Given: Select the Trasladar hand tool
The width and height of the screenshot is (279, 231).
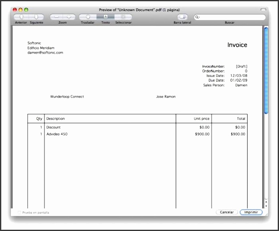Looking at the screenshot, I should click(x=88, y=17).
